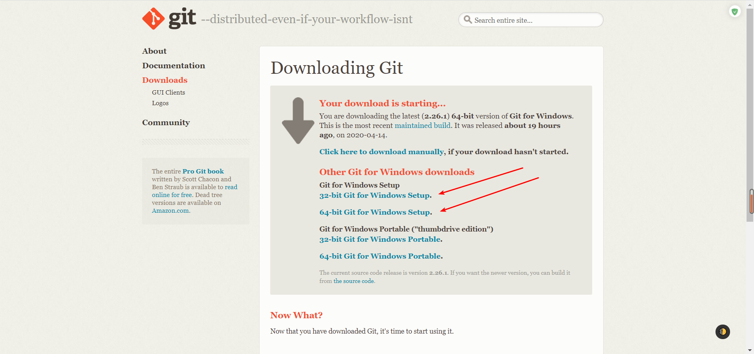Open the Documentation section
This screenshot has width=754, height=354.
[x=174, y=66]
